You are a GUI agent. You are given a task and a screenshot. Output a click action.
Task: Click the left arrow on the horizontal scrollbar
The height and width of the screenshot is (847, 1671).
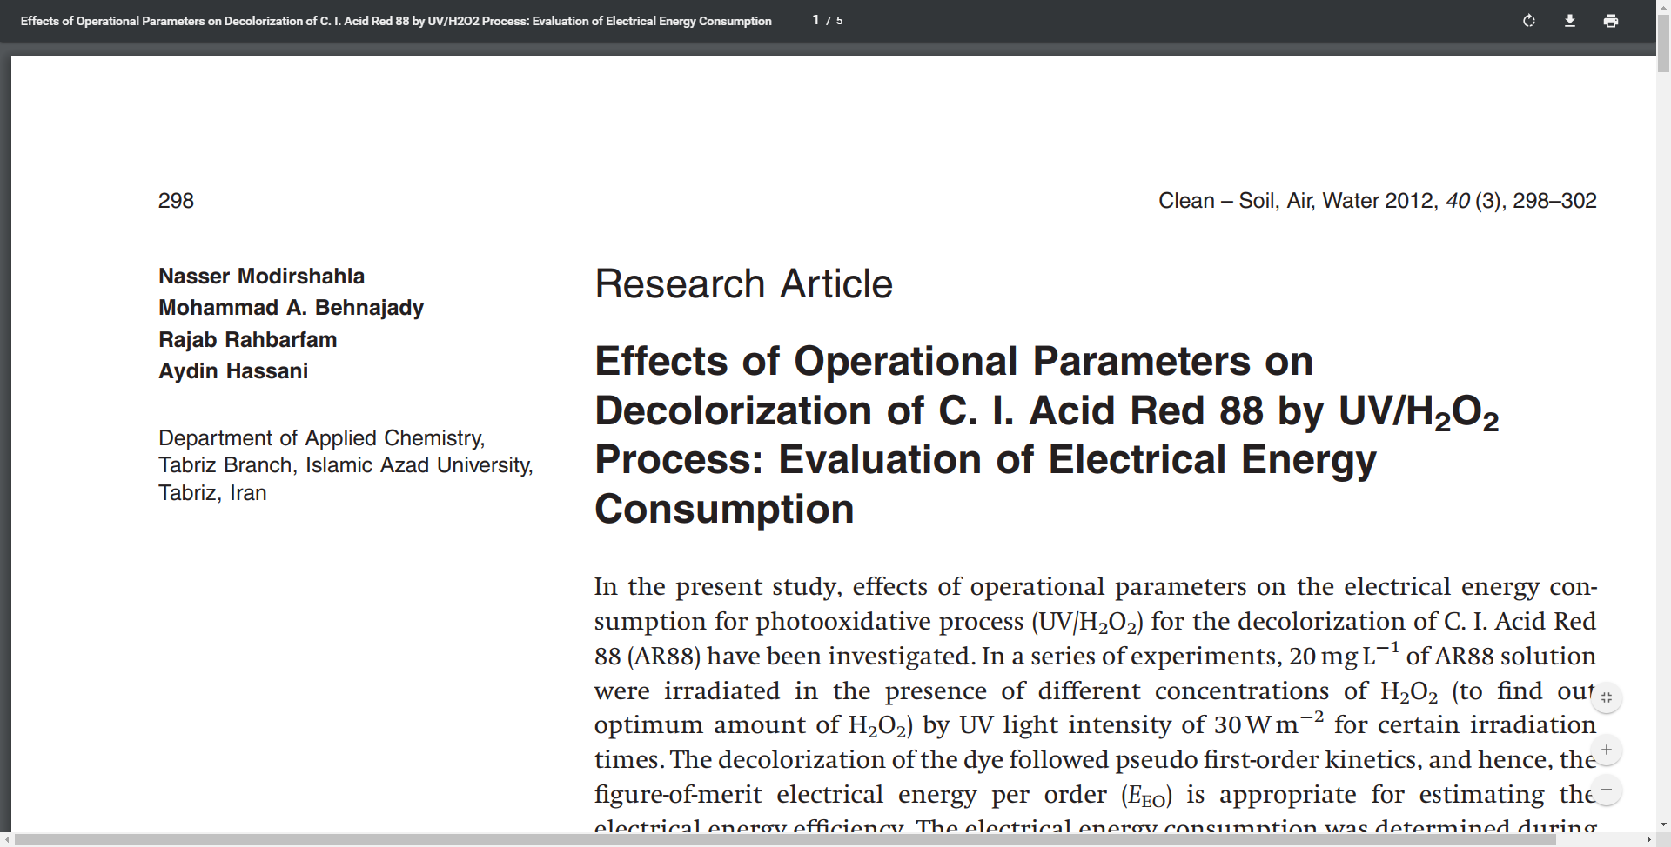5,839
